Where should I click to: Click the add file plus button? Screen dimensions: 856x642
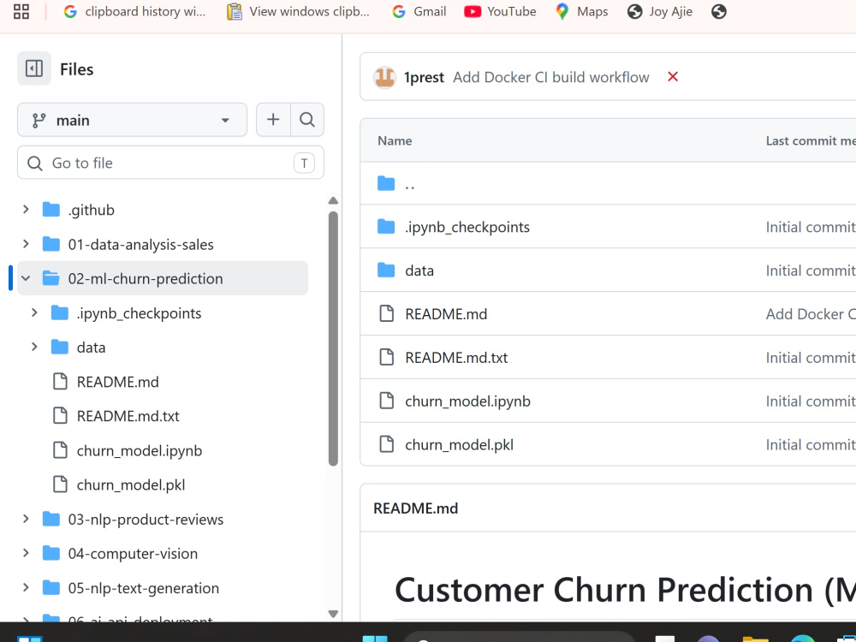click(273, 120)
